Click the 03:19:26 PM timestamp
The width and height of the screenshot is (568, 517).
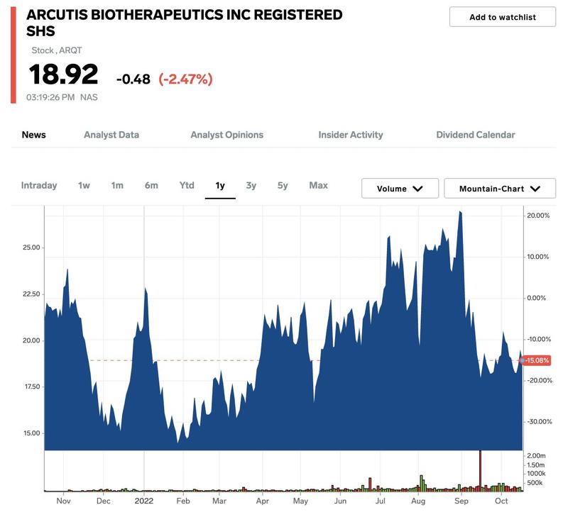[x=50, y=97]
